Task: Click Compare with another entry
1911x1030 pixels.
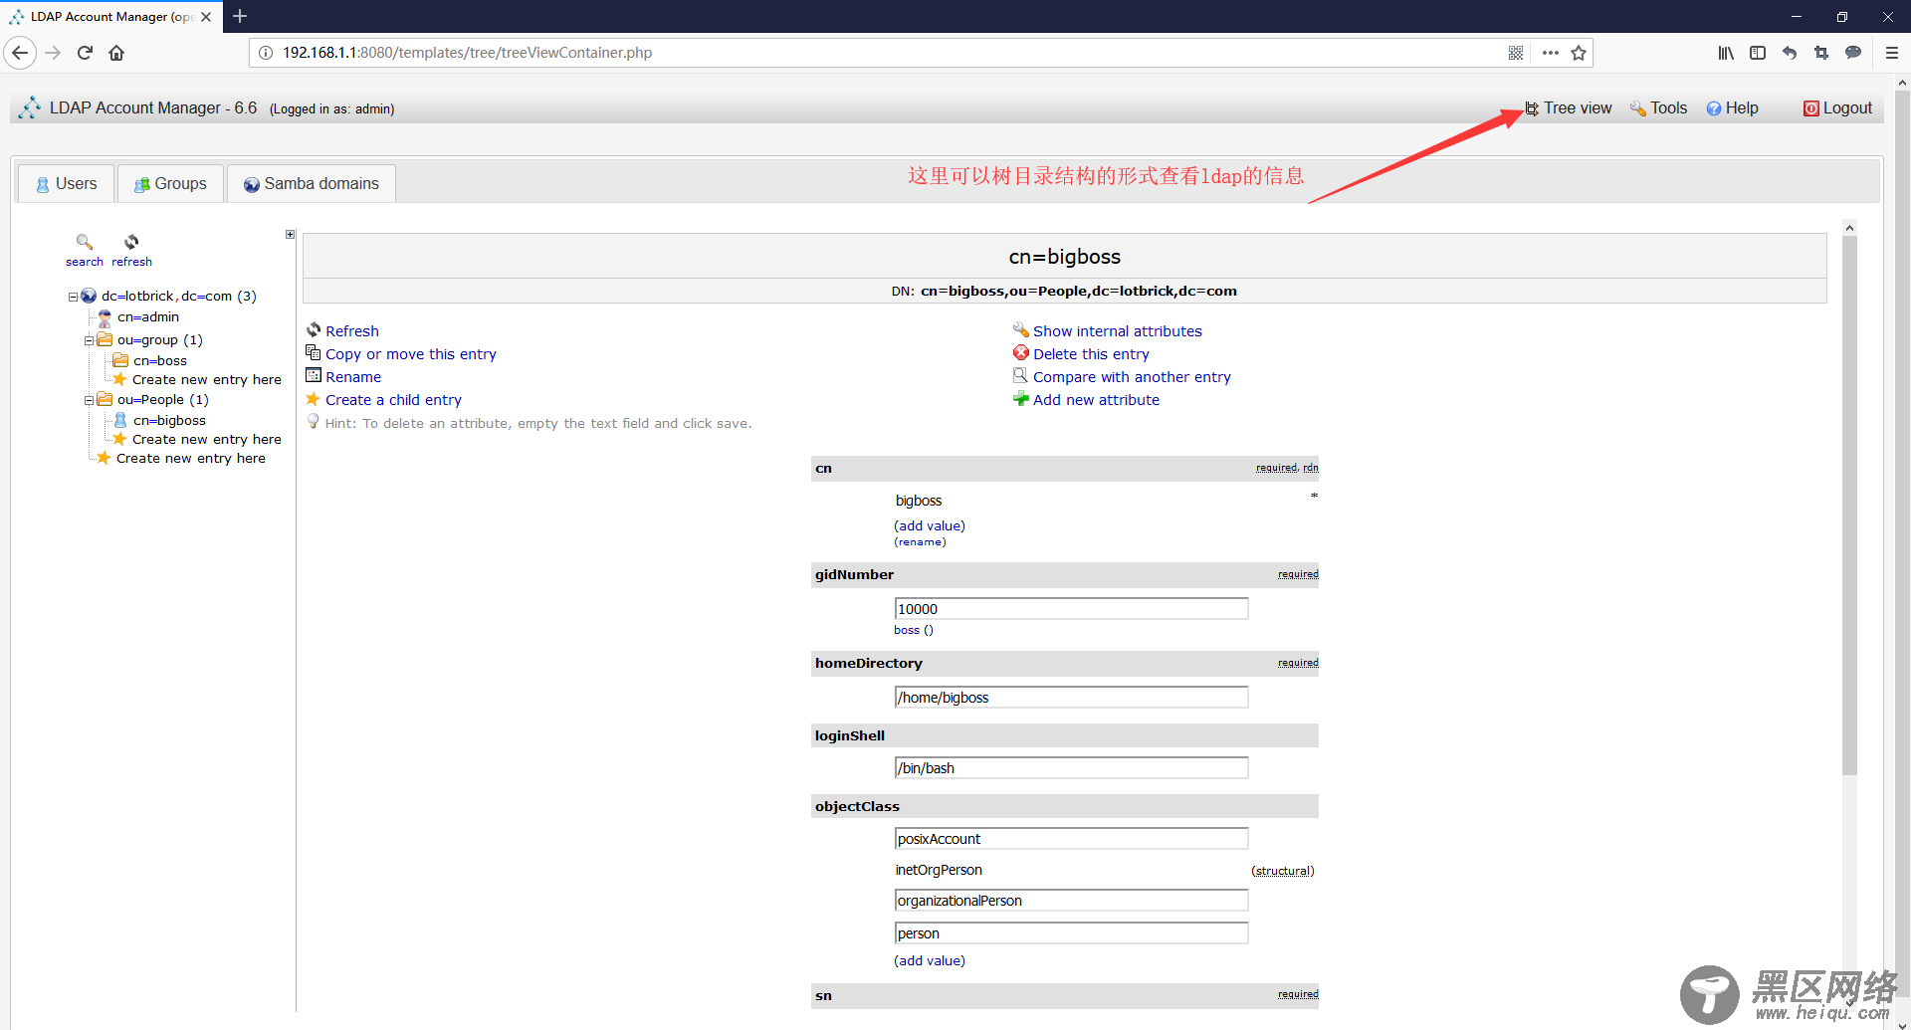Action: click(x=1132, y=377)
